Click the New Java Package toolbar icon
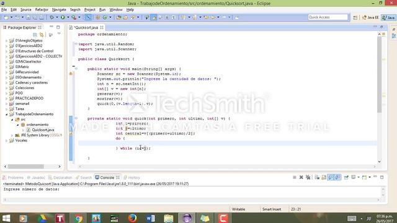The height and width of the screenshot is (223, 397). pos(97,17)
